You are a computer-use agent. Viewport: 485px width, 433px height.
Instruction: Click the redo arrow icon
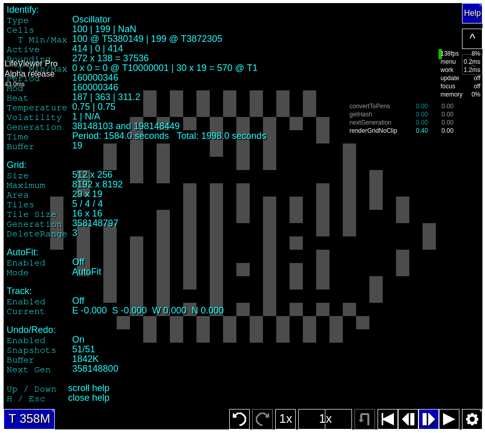(262, 419)
